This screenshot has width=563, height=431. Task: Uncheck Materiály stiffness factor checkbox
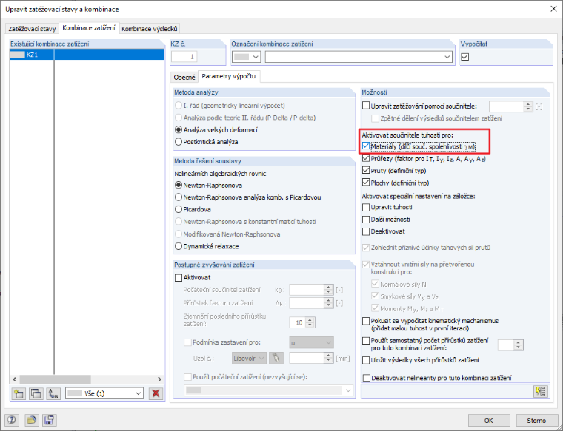click(366, 146)
